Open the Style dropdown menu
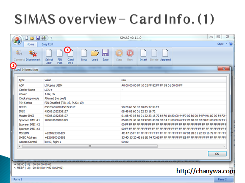The height and width of the screenshot is (183, 245). 222,44
